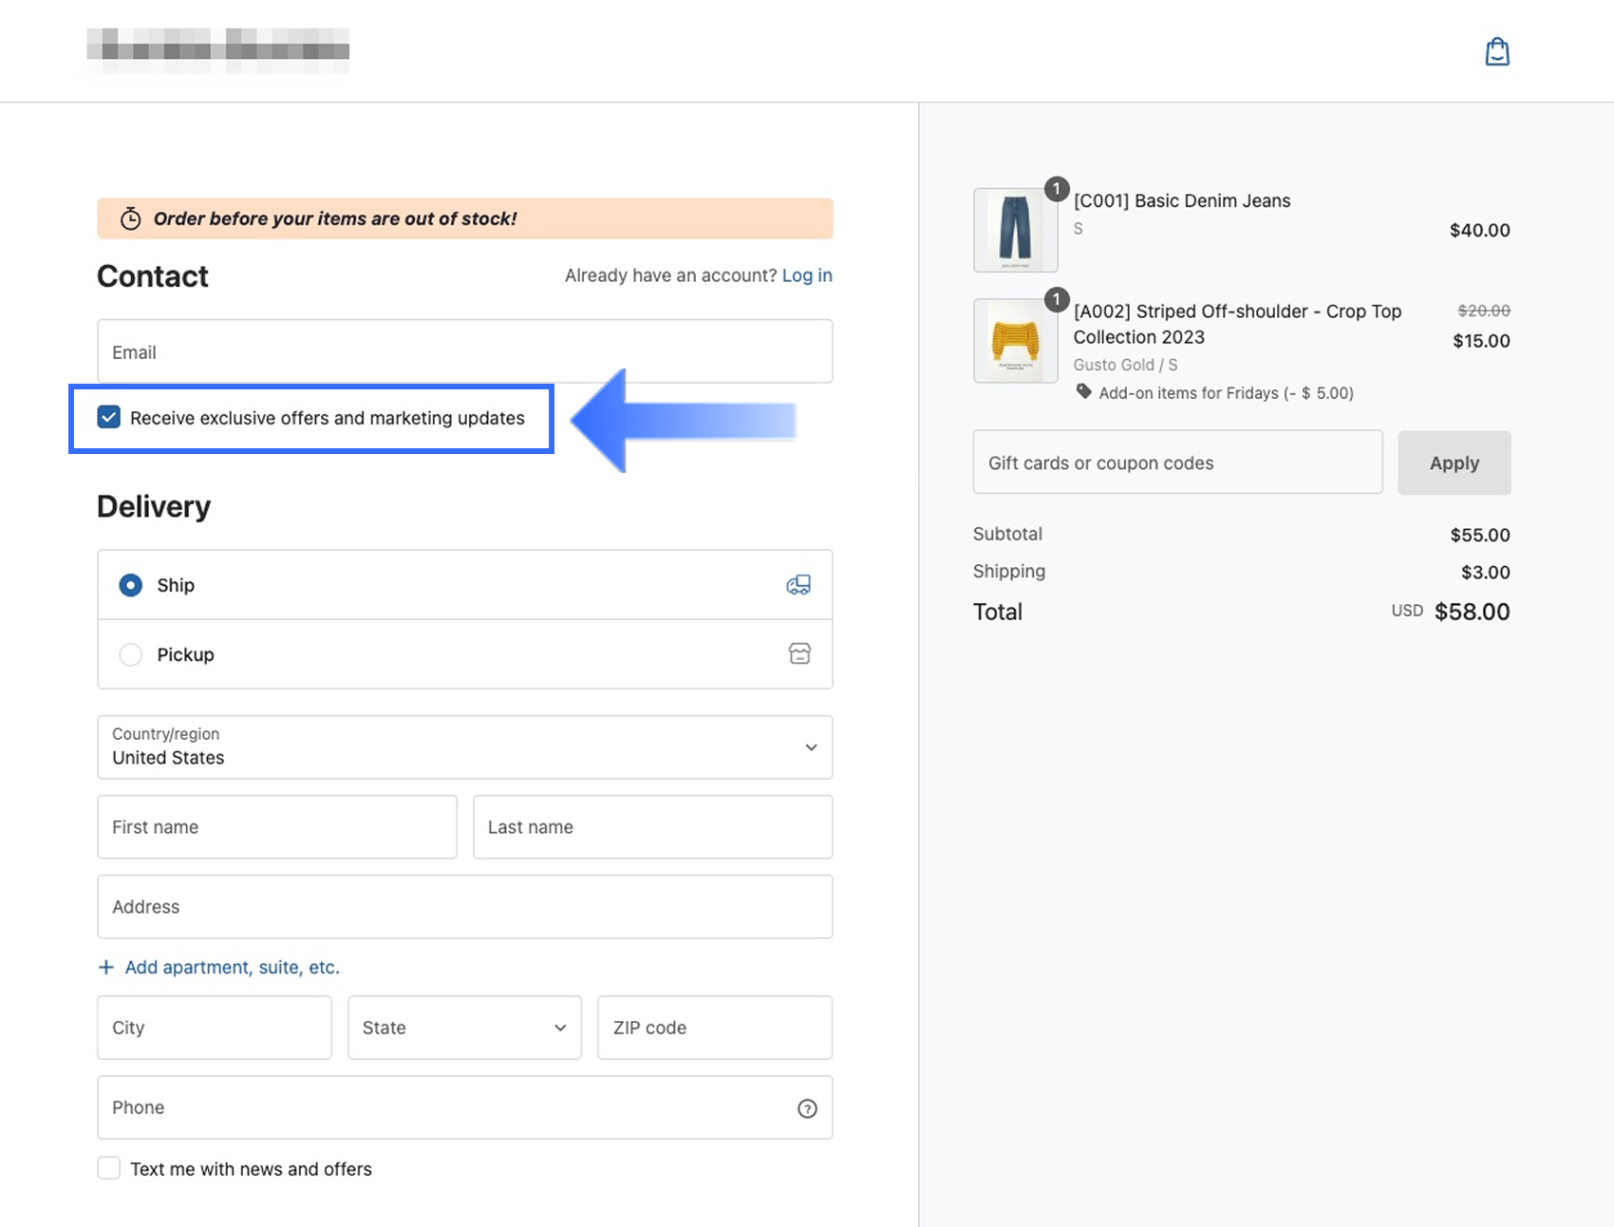This screenshot has height=1227, width=1614.
Task: Click the delivery truck icon in Ship row
Action: [798, 585]
